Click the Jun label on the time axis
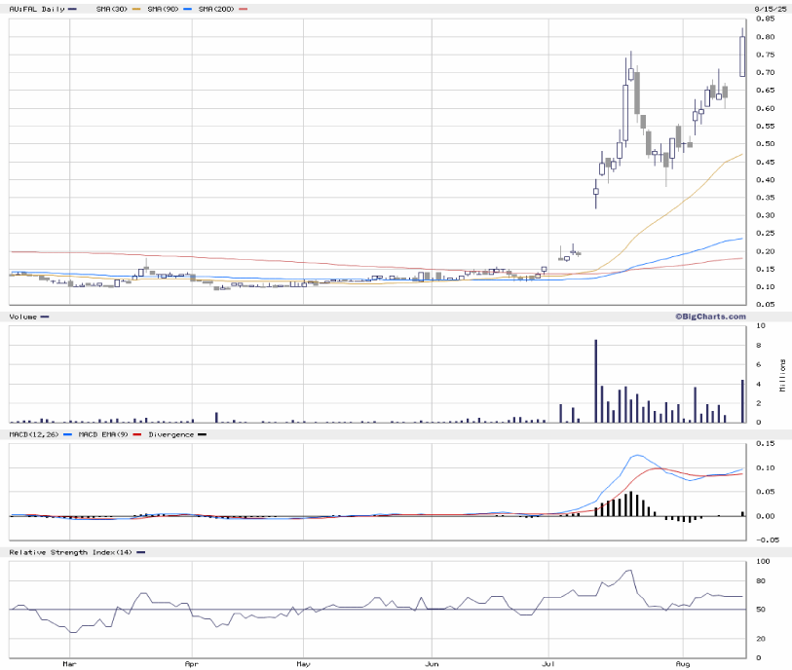This screenshot has height=670, width=792. click(x=430, y=663)
